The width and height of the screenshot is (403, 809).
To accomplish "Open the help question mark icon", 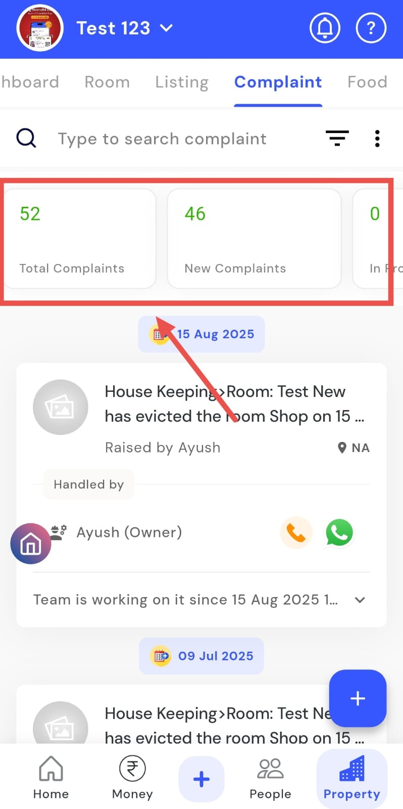I will tap(371, 28).
